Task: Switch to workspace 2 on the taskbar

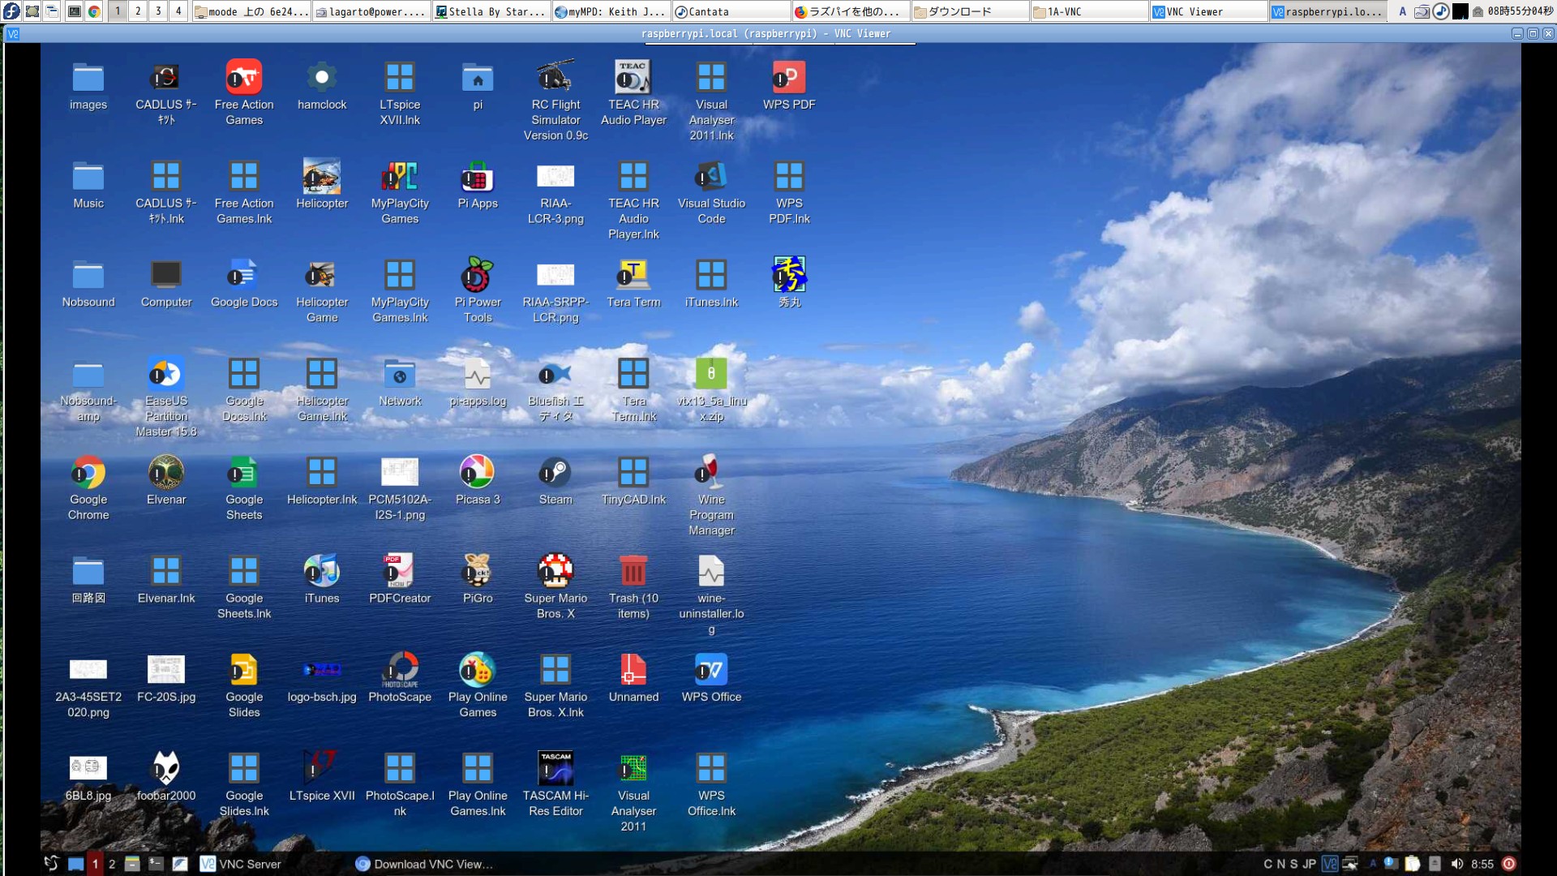Action: tap(110, 864)
